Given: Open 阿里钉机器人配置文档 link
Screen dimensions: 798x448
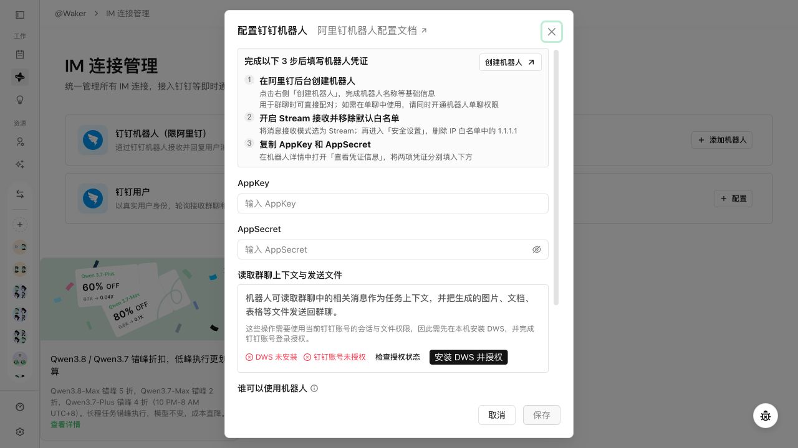Looking at the screenshot, I should (x=372, y=30).
